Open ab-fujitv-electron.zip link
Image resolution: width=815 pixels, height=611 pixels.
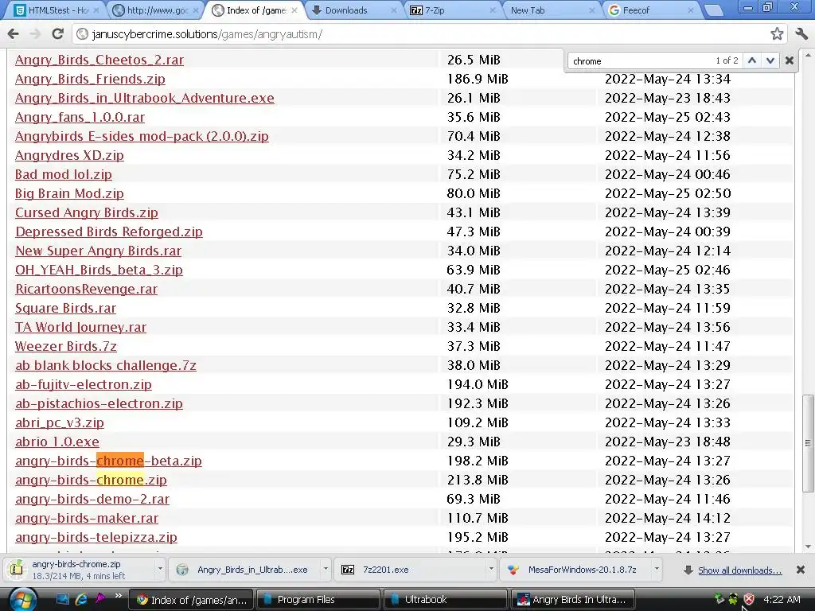tap(83, 385)
